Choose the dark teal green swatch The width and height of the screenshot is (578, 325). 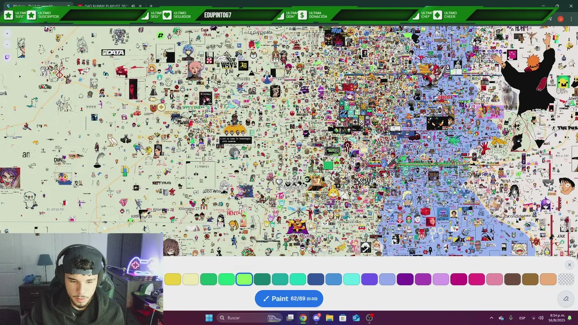pos(262,279)
